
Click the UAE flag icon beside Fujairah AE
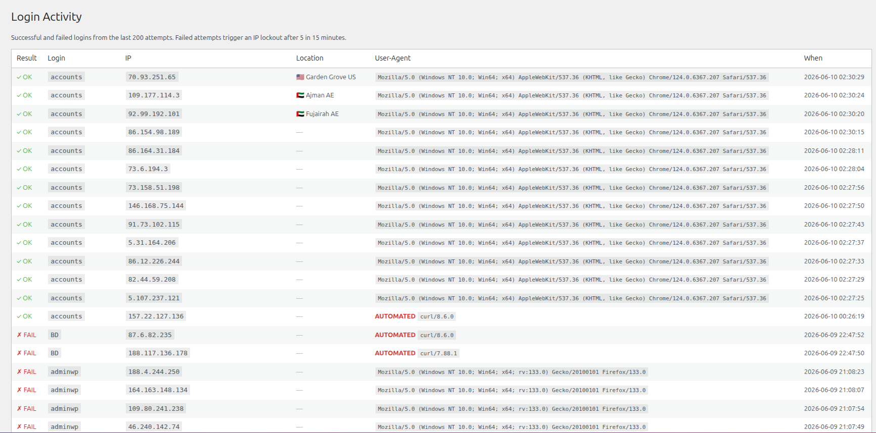point(300,114)
